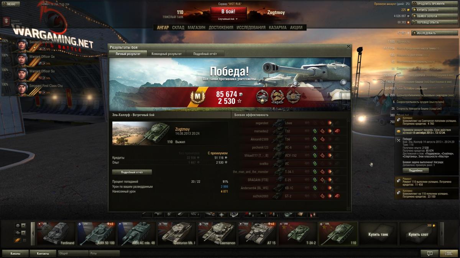
Task: Open the nation filter dropdown arrow
Action: coord(23,226)
